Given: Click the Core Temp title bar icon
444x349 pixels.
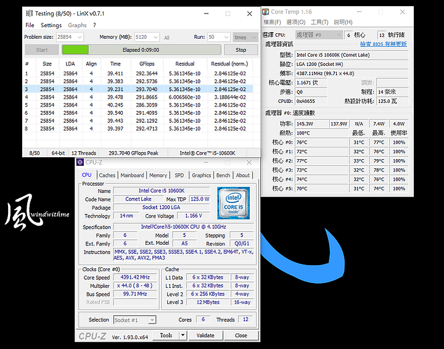Looking at the screenshot, I should click(265, 12).
